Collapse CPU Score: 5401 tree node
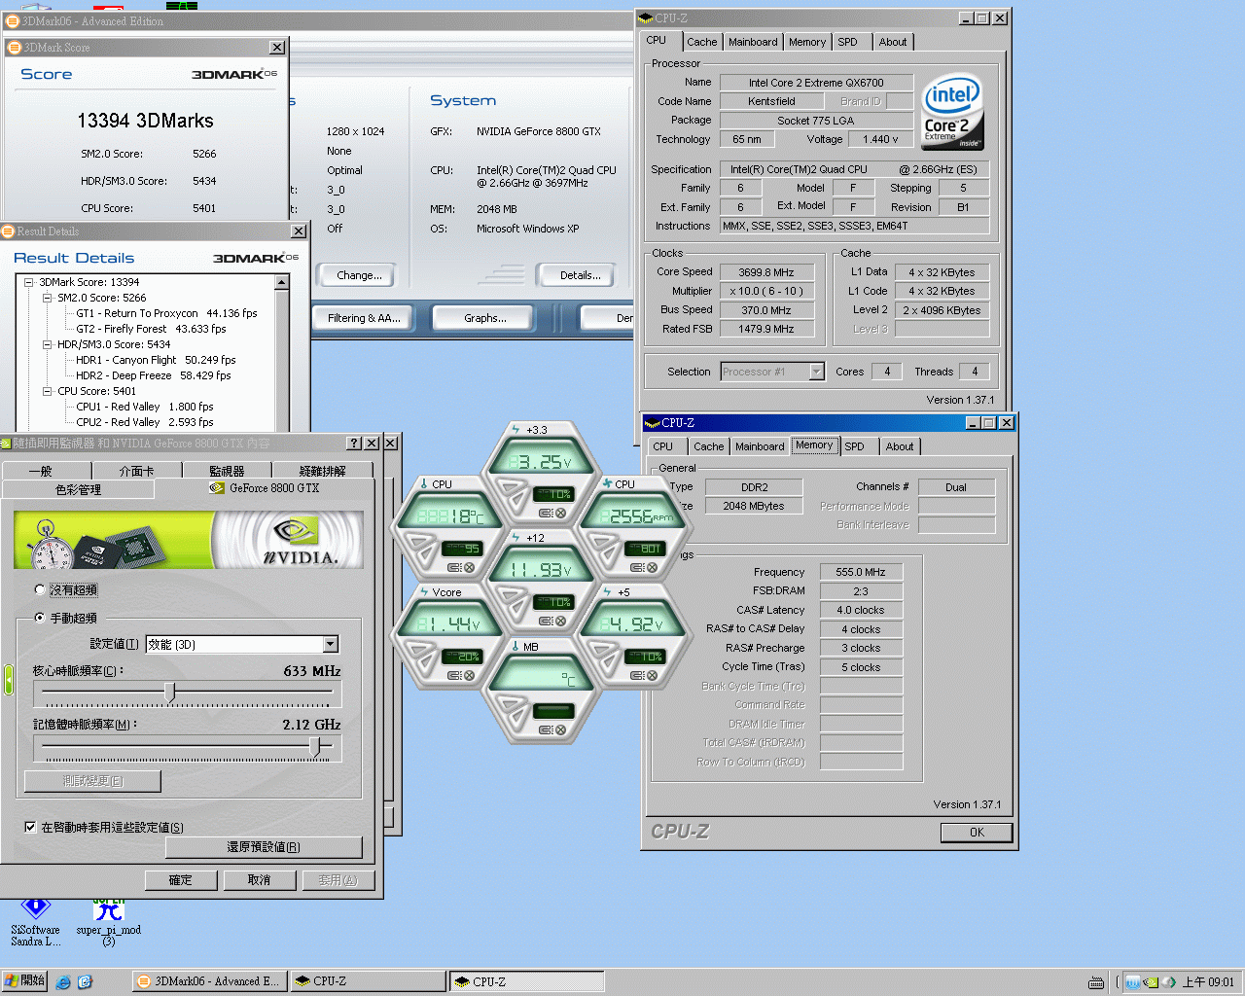The width and height of the screenshot is (1245, 996). click(48, 391)
